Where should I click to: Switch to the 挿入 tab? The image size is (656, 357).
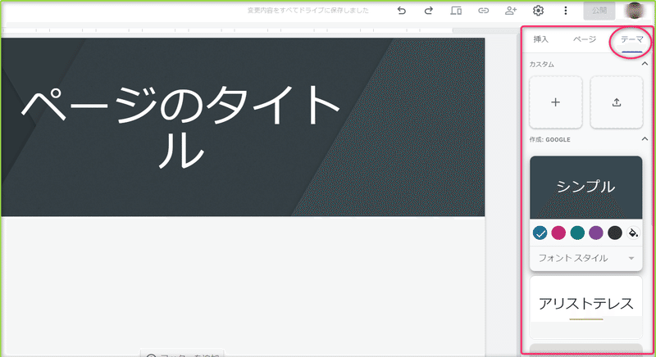pos(540,39)
